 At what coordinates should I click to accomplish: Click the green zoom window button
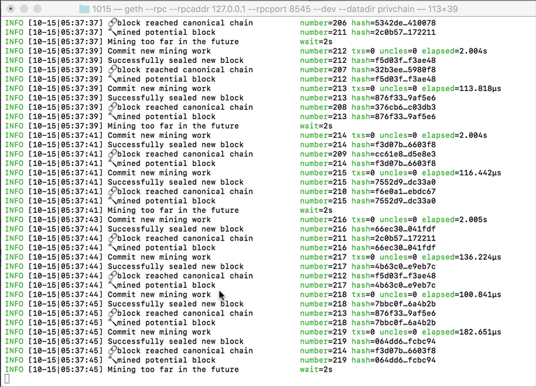38,9
